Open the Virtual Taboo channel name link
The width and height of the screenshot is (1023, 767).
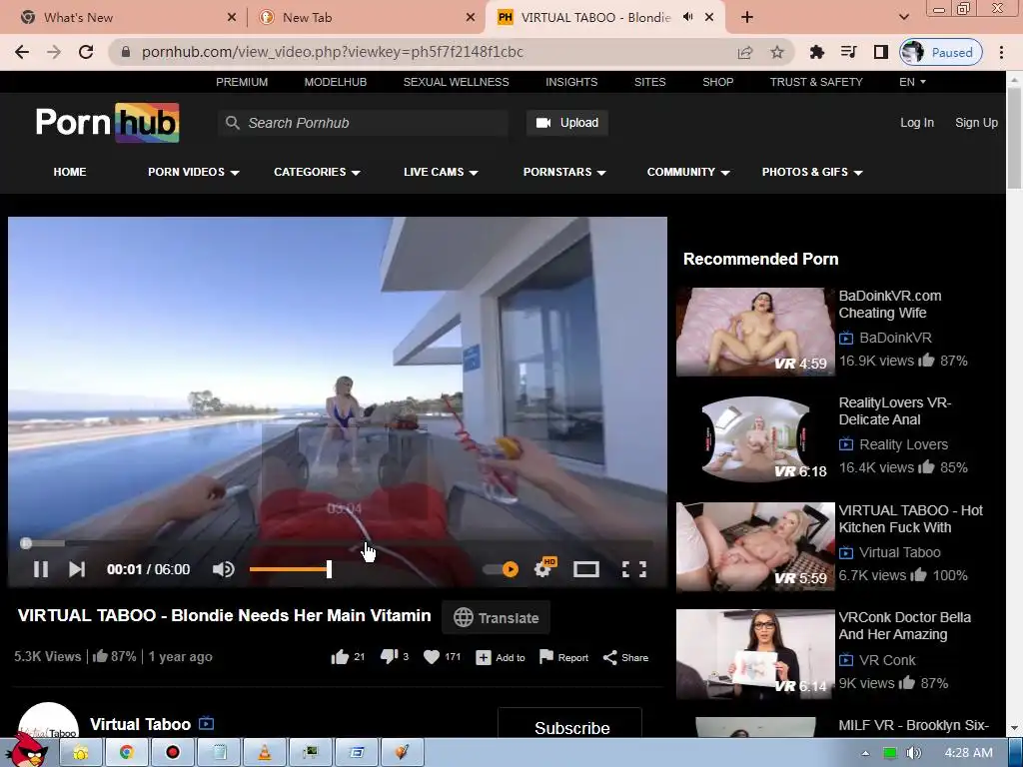tap(140, 724)
